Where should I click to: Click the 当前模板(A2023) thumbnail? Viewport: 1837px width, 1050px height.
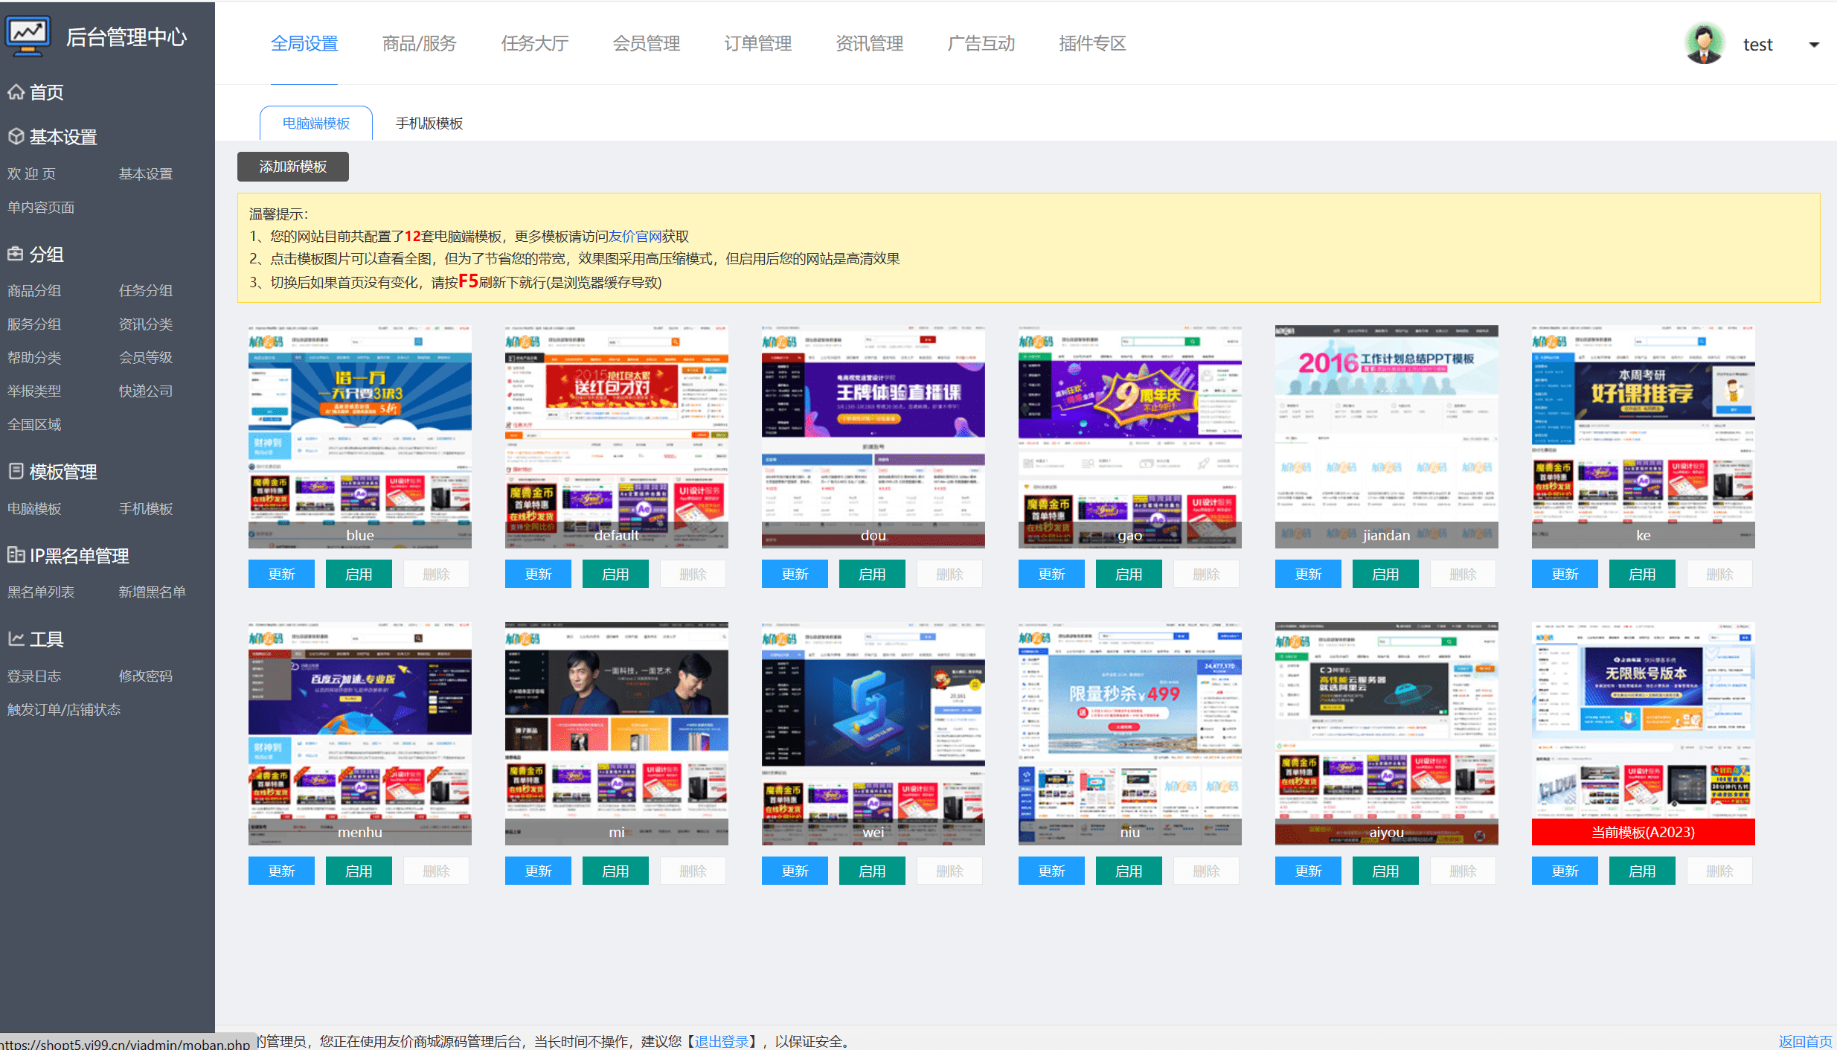click(1643, 733)
